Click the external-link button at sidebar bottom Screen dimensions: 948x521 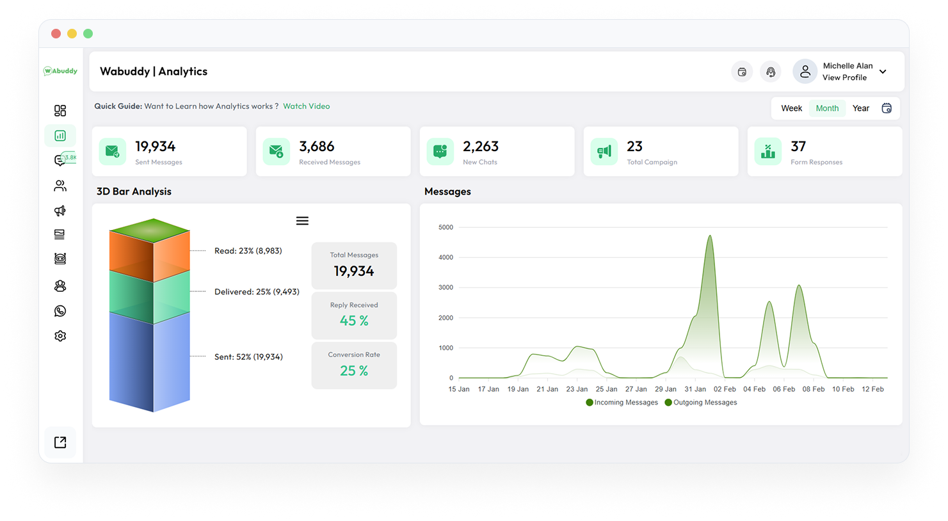(60, 442)
